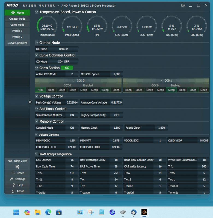Open Snipping Tool from taskbar
This screenshot has height=218, width=213.
(x=91, y=212)
